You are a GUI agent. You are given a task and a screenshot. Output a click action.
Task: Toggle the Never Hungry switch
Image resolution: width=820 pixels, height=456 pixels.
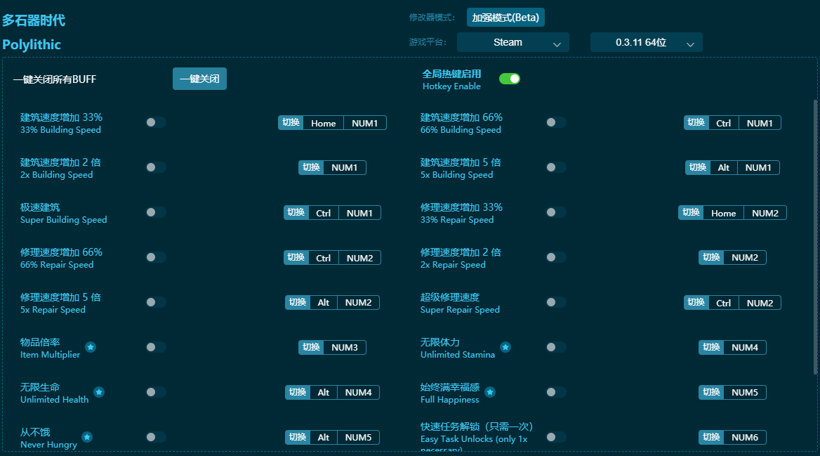155,436
